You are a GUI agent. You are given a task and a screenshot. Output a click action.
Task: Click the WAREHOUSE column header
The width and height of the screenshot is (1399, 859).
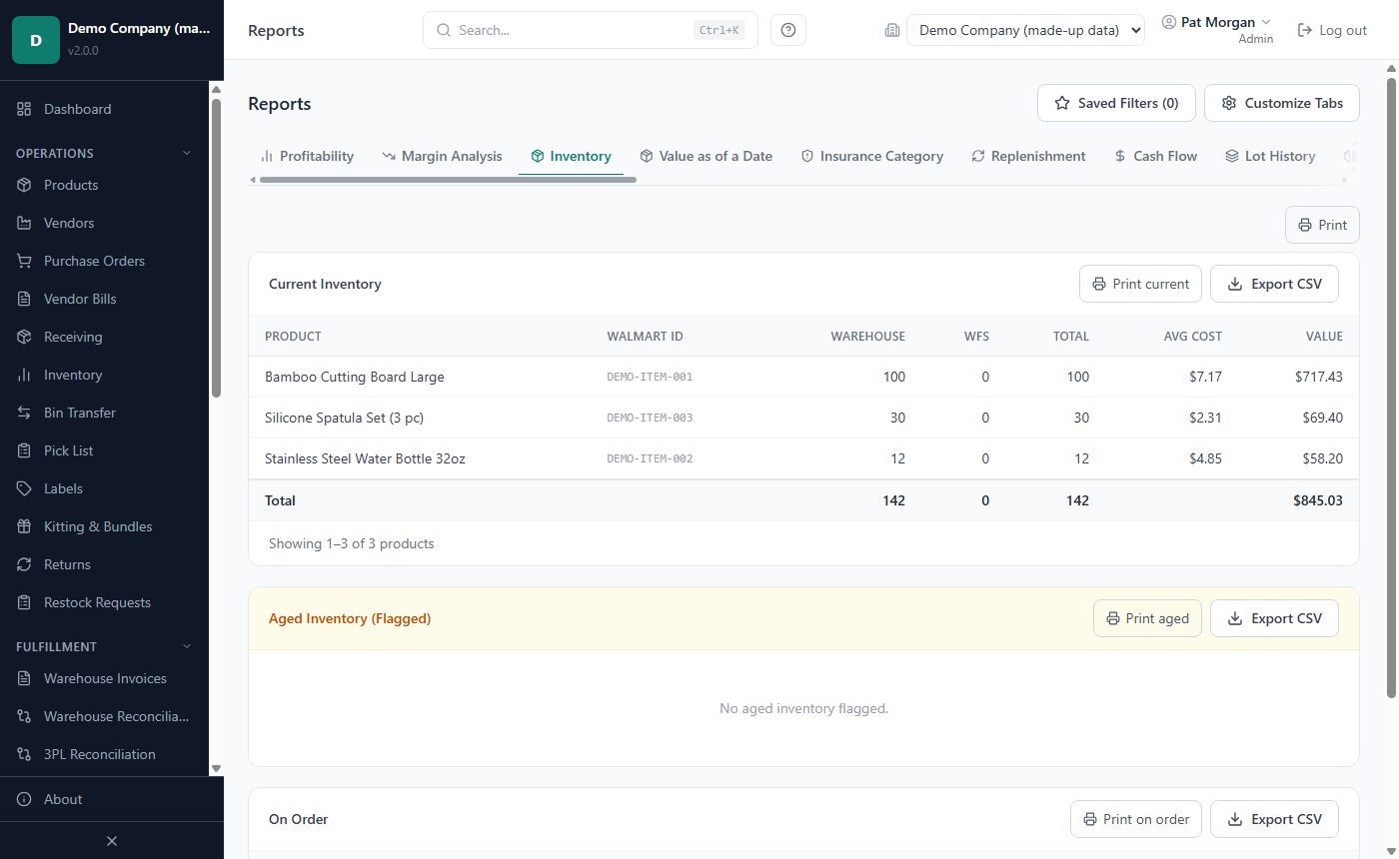point(867,336)
